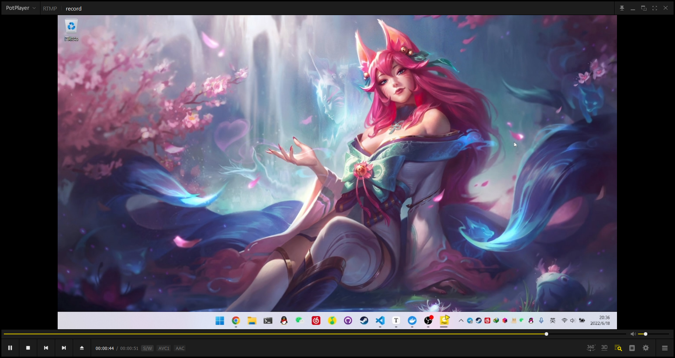The width and height of the screenshot is (675, 358).
Task: Switch PotPlayer to fullscreen mode
Action: point(655,8)
